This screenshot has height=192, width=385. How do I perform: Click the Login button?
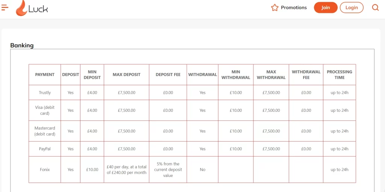pos(352,8)
